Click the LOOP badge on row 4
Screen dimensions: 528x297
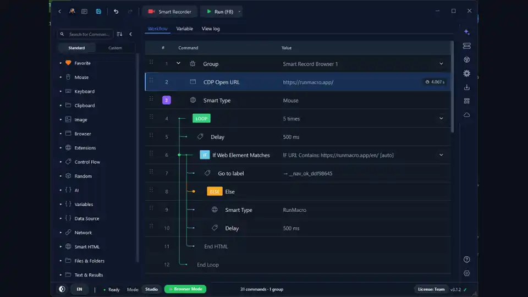click(x=201, y=119)
